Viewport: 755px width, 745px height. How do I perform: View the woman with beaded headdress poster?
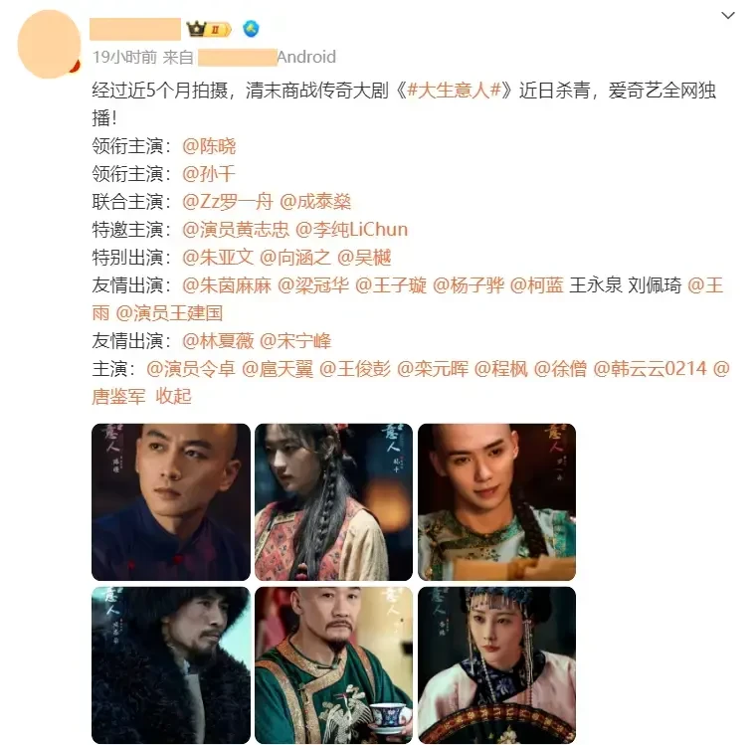point(497,665)
